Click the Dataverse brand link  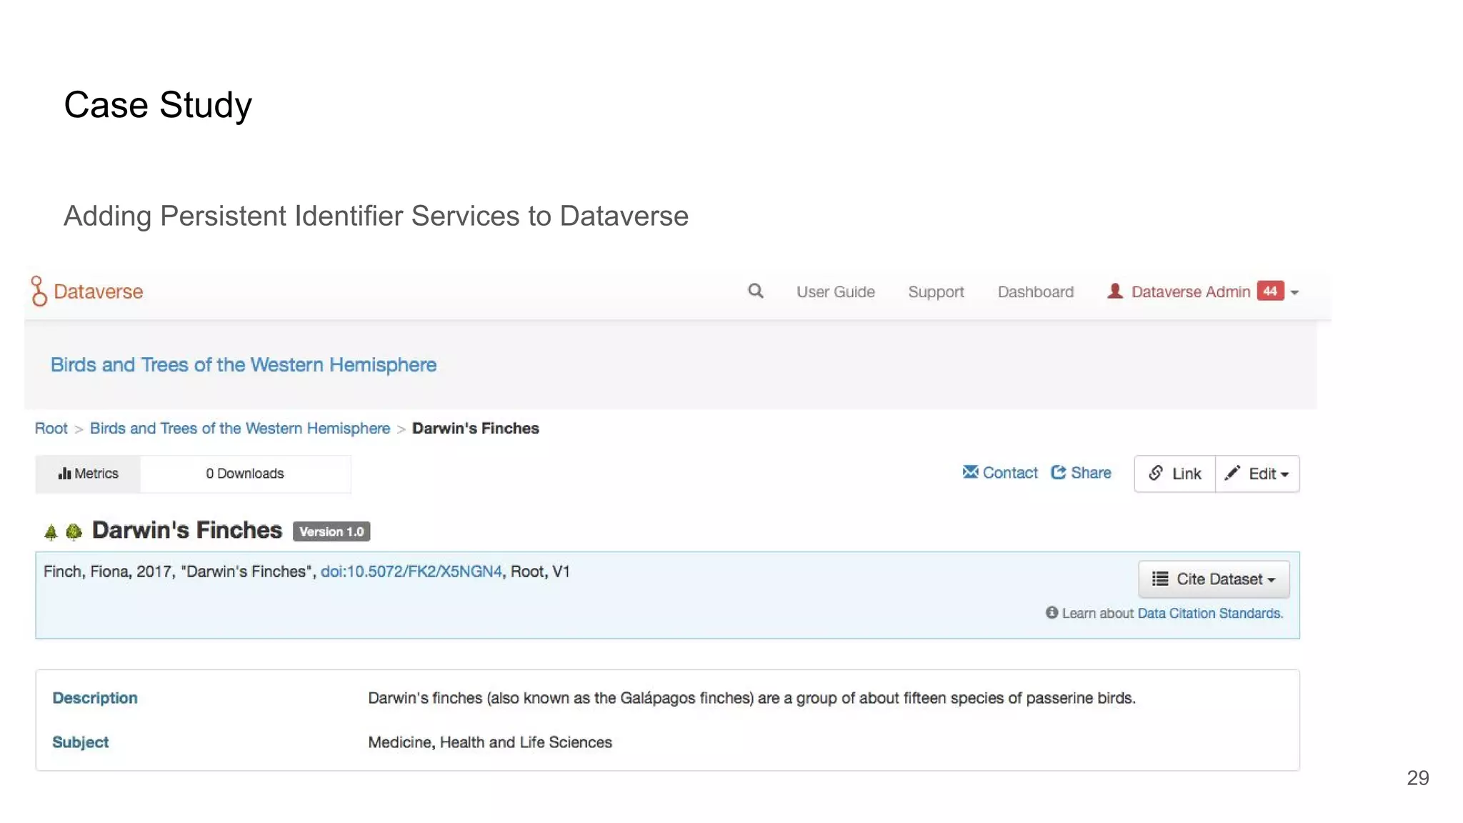(x=98, y=291)
